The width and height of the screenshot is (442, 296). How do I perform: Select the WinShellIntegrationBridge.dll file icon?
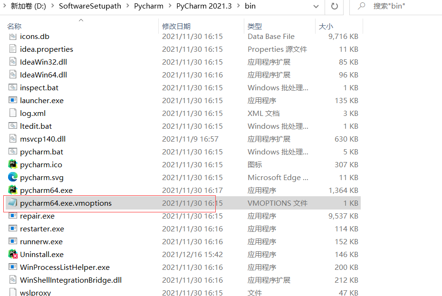[x=13, y=280]
